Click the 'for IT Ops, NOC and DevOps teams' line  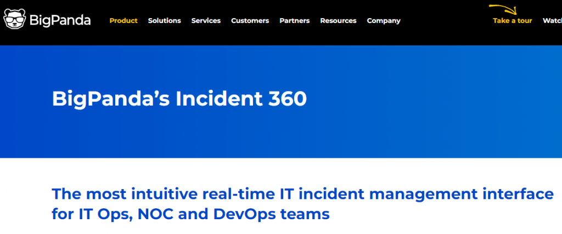point(190,214)
